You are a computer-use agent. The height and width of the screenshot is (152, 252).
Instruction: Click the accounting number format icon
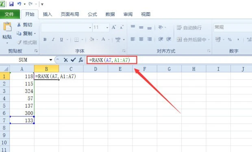click(x=218, y=39)
